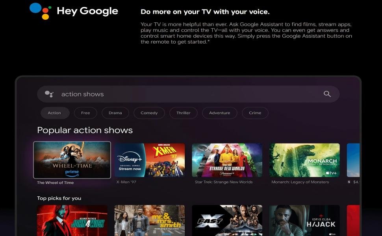Filter by the Thriller chip
The width and height of the screenshot is (382, 236).
click(184, 113)
